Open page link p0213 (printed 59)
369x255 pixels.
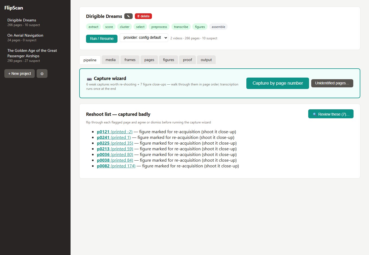[115, 149]
